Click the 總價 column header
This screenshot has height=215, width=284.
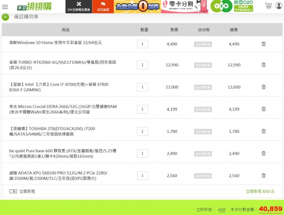234,30
